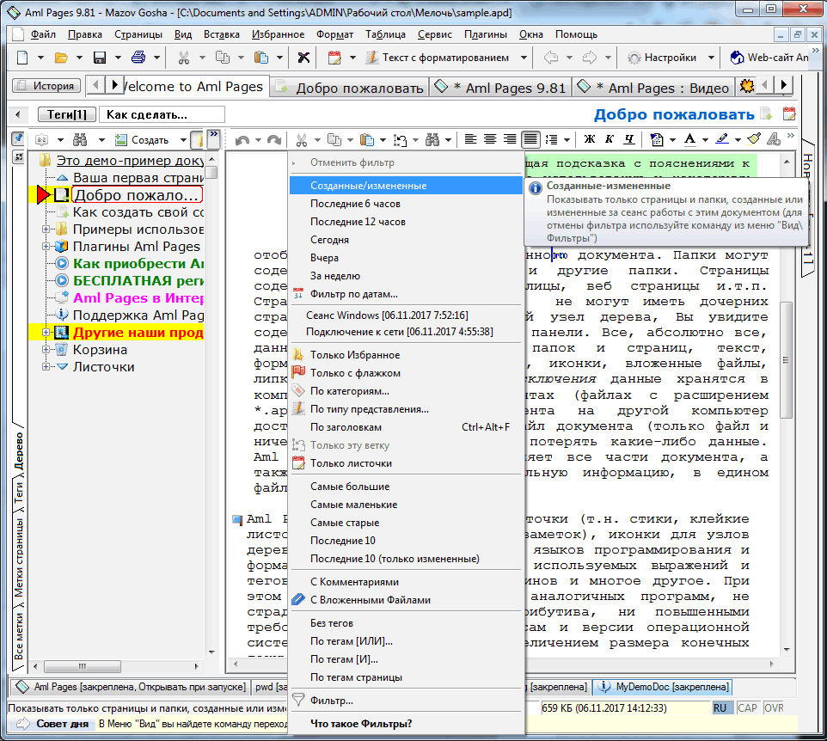The width and height of the screenshot is (827, 741).
Task: Click in the Как сделать... input field
Action: 162,114
